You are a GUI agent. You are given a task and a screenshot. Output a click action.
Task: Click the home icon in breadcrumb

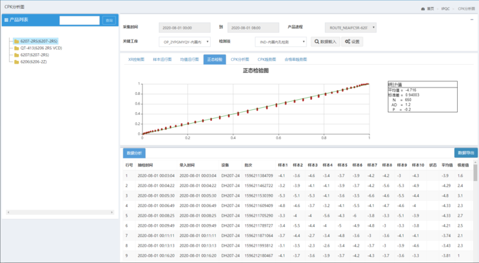(423, 9)
